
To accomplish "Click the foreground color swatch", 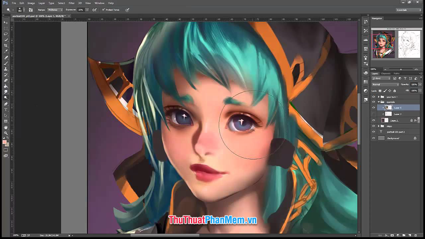I will (x=5, y=142).
